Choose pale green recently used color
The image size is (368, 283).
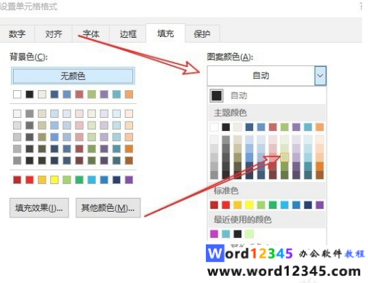249,234
